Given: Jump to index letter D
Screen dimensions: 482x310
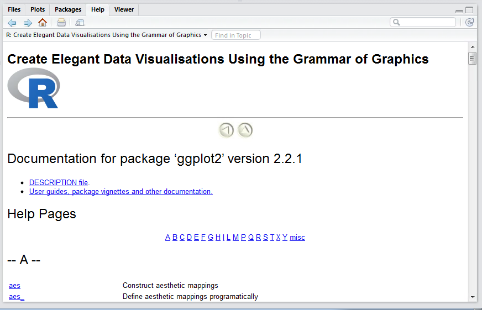Looking at the screenshot, I should 190,237.
